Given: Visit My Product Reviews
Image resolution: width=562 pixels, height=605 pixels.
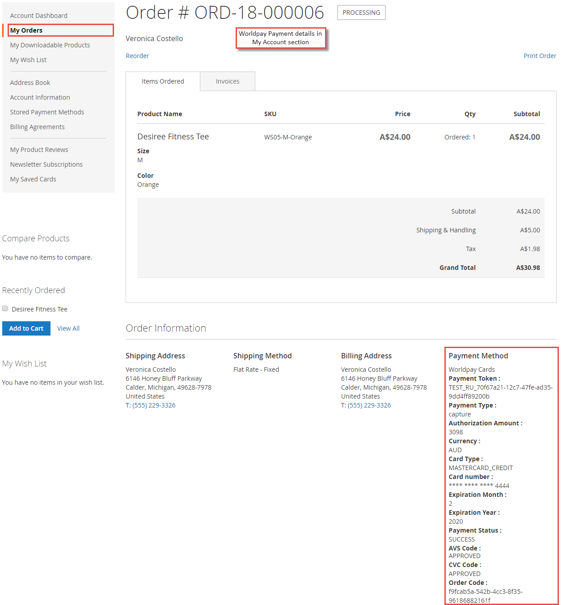Looking at the screenshot, I should [x=39, y=149].
